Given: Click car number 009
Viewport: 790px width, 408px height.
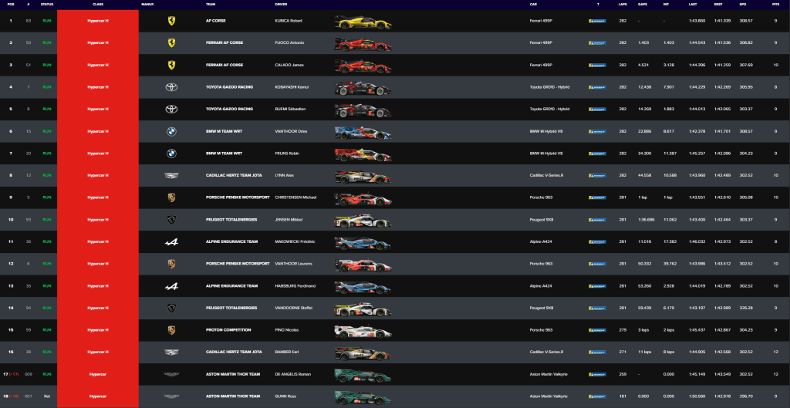Looking at the screenshot, I should pyautogui.click(x=29, y=374).
